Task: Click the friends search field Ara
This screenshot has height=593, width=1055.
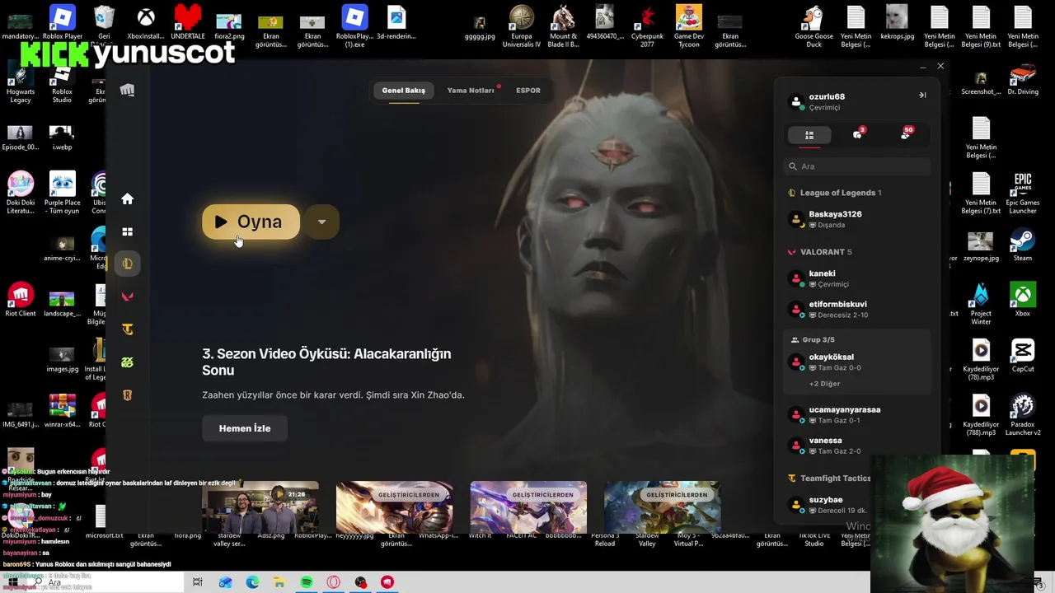Action: [857, 166]
